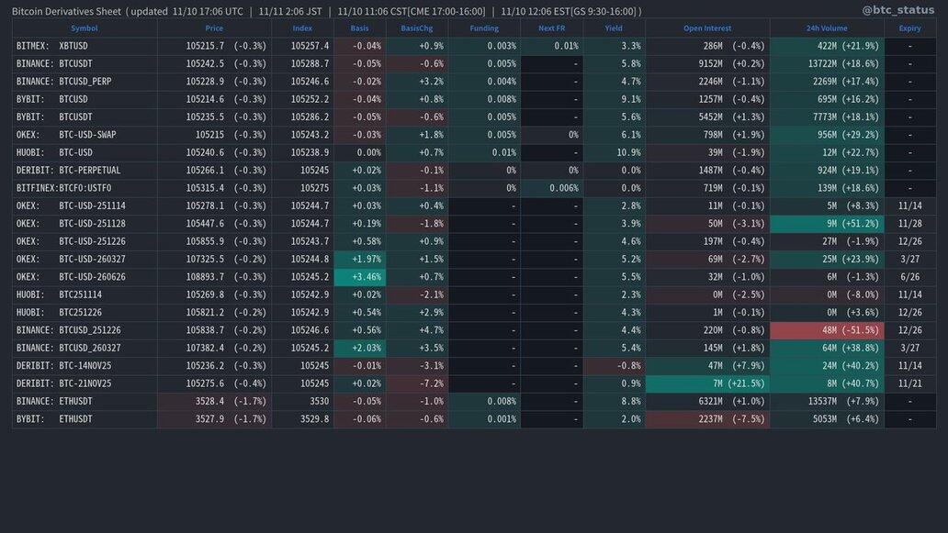Click the BasisChg column header
This screenshot has width=948, height=533.
click(x=416, y=28)
